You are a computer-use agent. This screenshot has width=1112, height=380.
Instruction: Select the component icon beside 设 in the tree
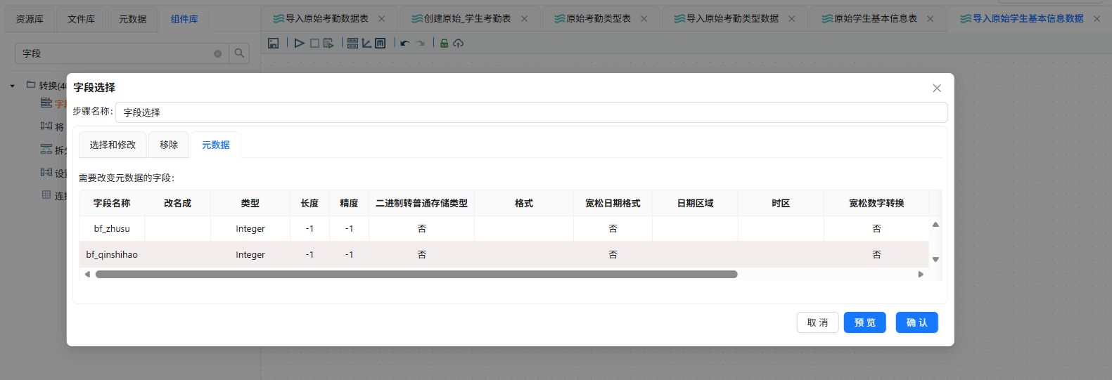click(46, 173)
